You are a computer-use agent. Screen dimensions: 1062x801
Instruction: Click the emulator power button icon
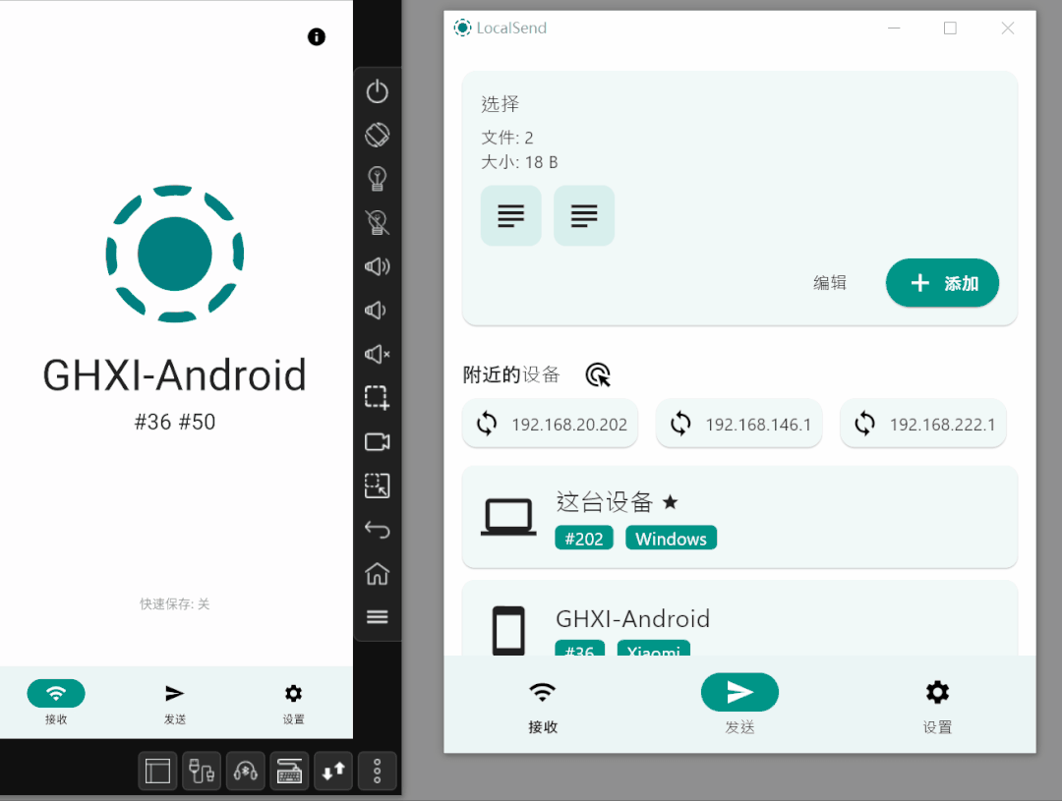pyautogui.click(x=378, y=91)
